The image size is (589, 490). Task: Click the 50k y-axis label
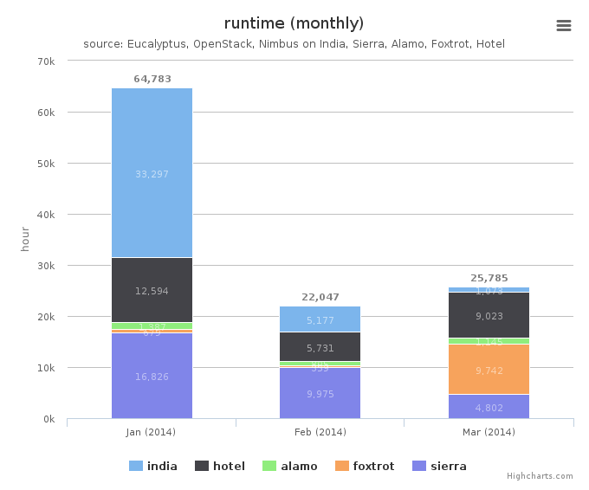coord(46,164)
